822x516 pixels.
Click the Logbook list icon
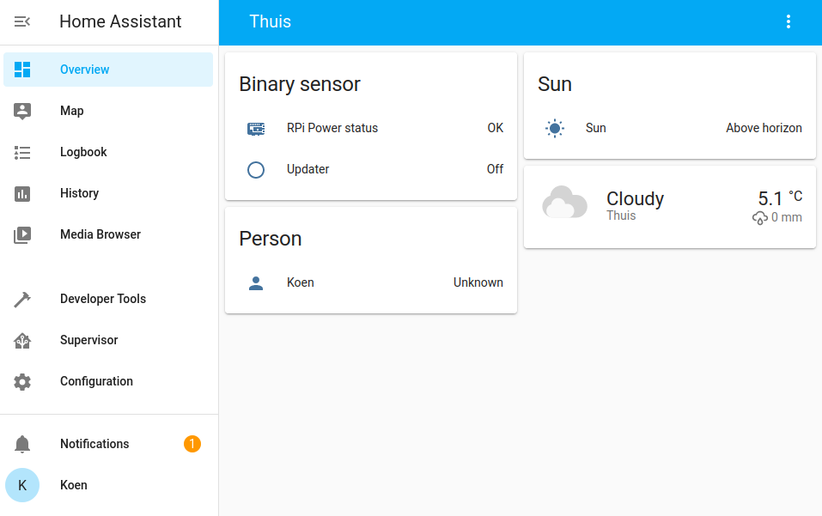point(22,152)
